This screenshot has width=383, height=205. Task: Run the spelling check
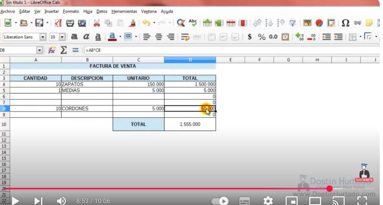click(x=193, y=23)
